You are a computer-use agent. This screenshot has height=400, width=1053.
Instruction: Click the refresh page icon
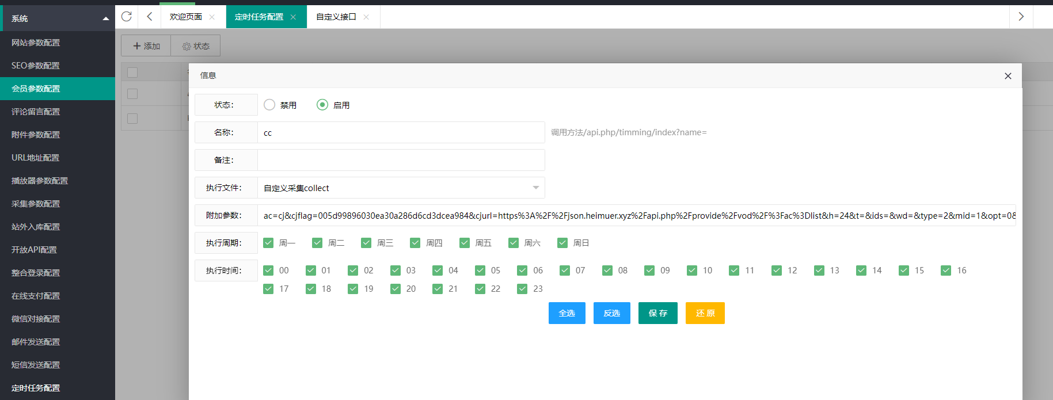pos(127,17)
